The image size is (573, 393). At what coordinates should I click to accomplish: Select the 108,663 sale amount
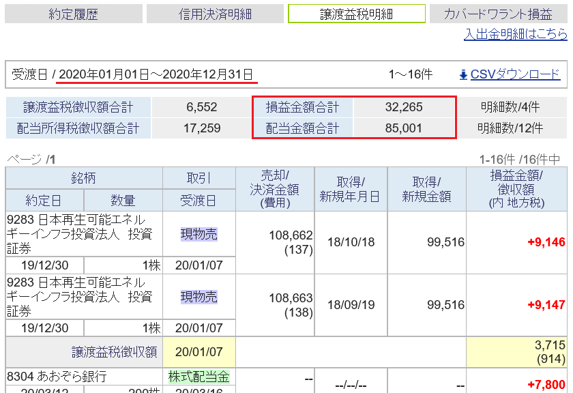click(x=291, y=298)
